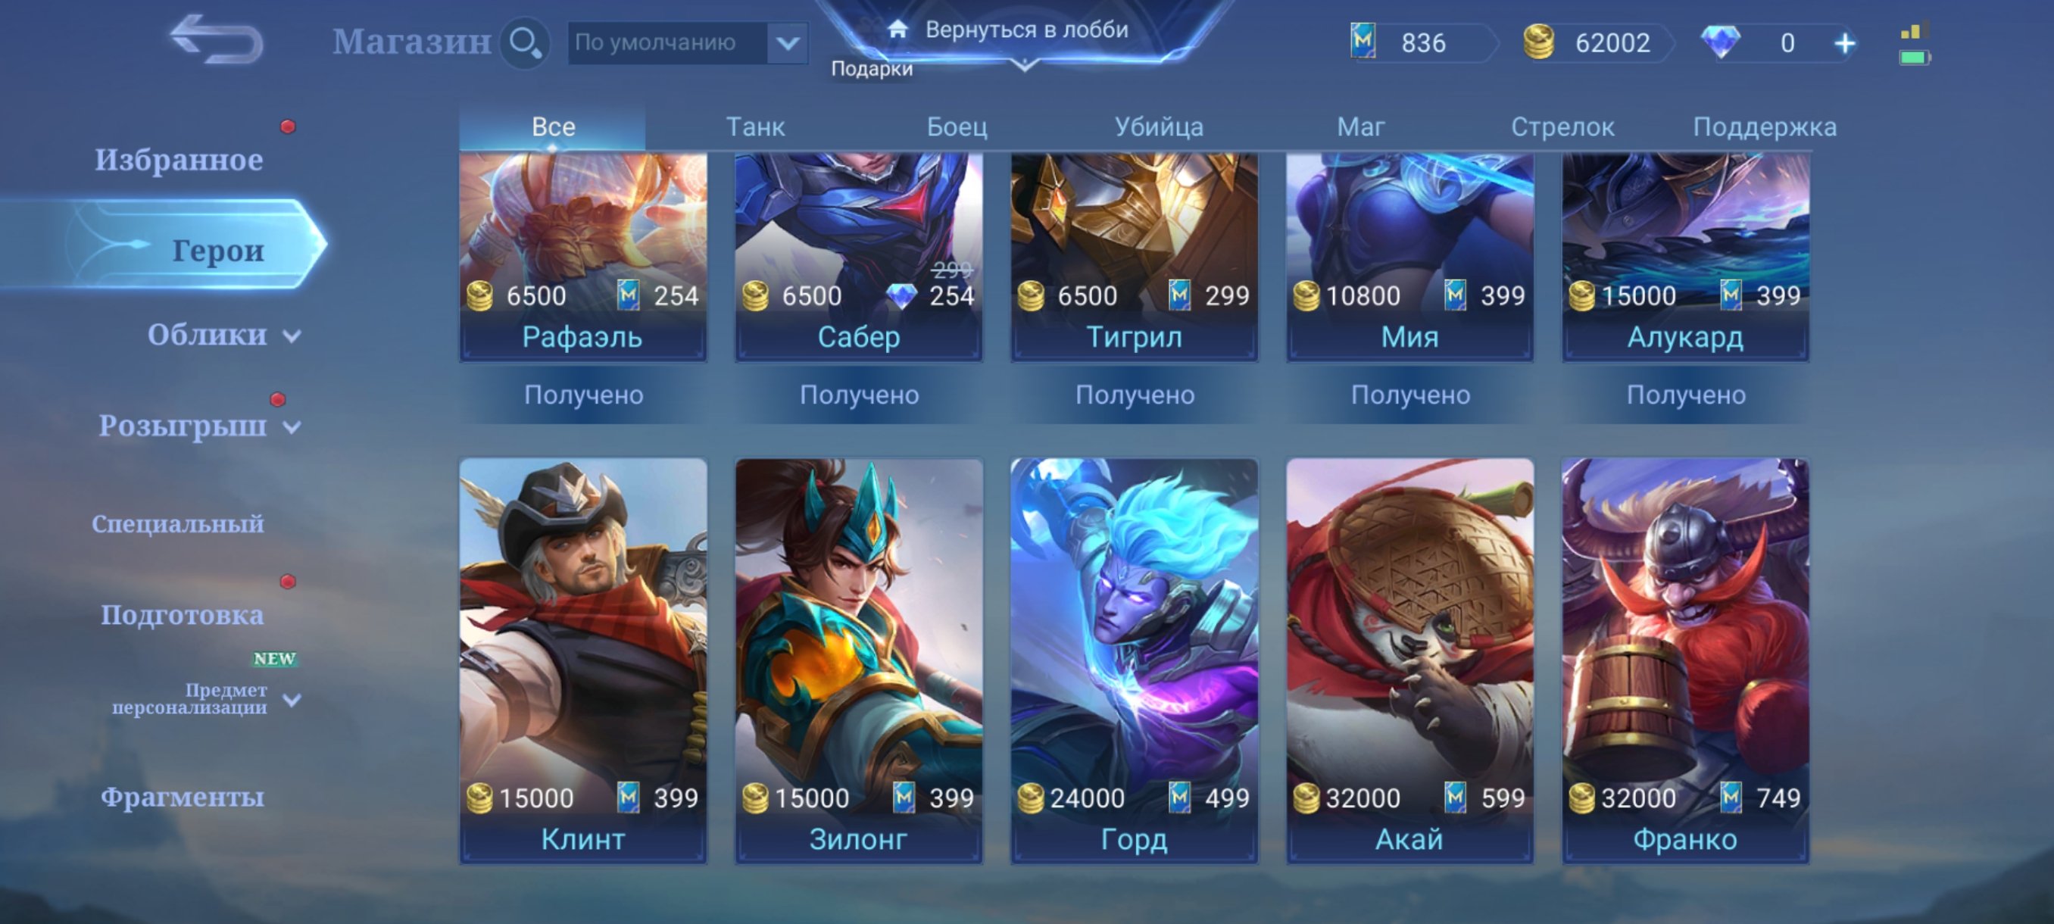The width and height of the screenshot is (2054, 924).
Task: Expand the Облики submenu chevron
Action: coord(292,336)
